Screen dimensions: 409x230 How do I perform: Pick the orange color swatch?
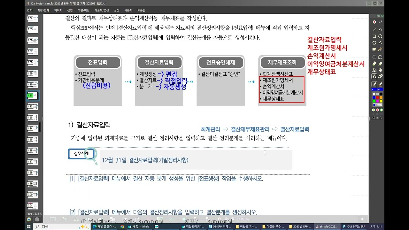click(x=381, y=97)
